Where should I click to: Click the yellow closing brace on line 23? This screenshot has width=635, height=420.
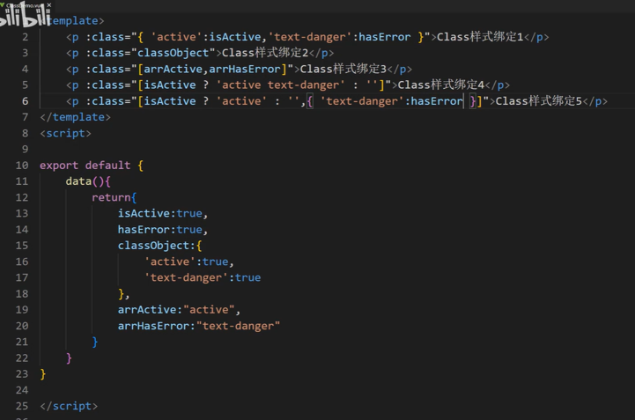pyautogui.click(x=42, y=374)
